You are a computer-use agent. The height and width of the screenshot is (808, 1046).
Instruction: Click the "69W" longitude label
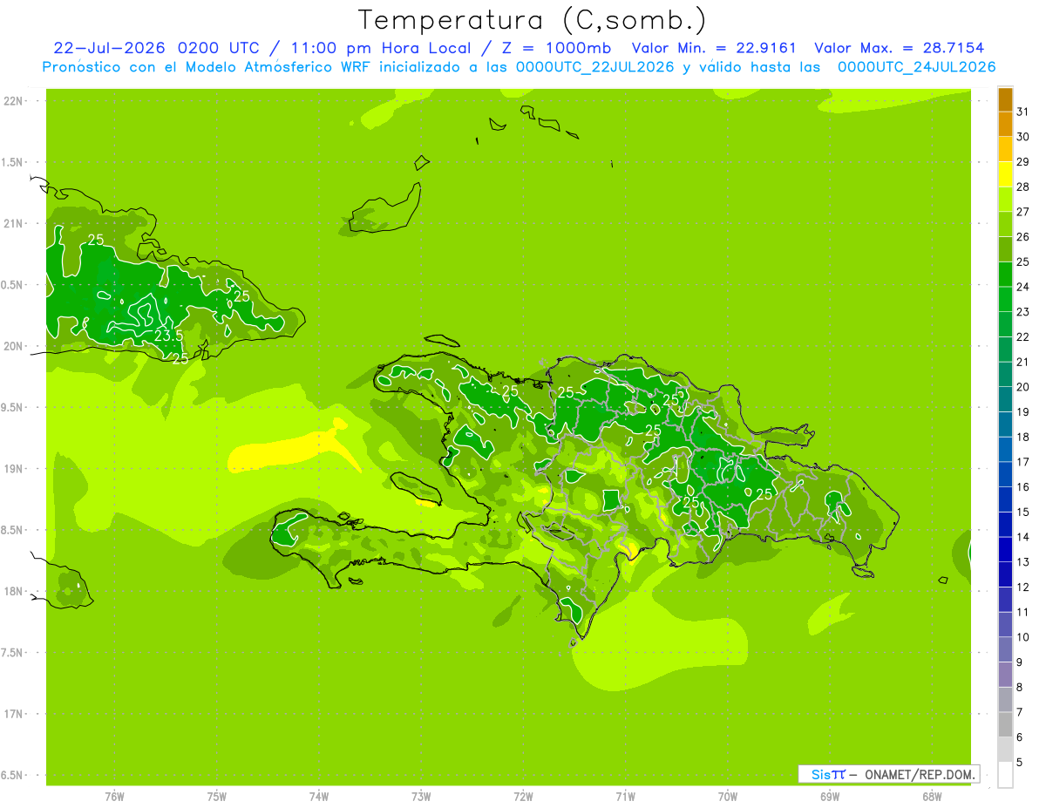pos(830,797)
